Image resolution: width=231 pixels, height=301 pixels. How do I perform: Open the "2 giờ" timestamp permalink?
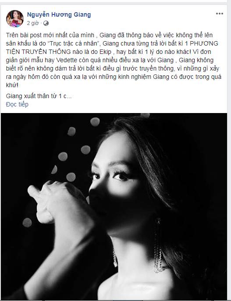click(33, 23)
